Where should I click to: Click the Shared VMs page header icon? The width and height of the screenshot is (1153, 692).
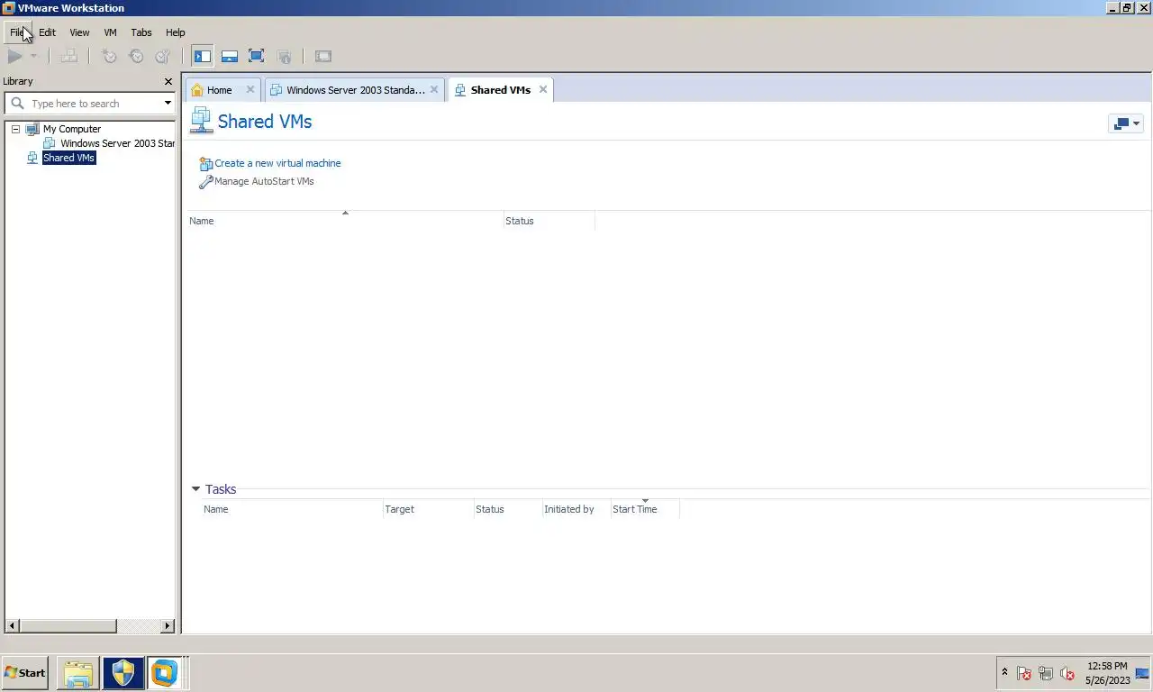coord(201,121)
